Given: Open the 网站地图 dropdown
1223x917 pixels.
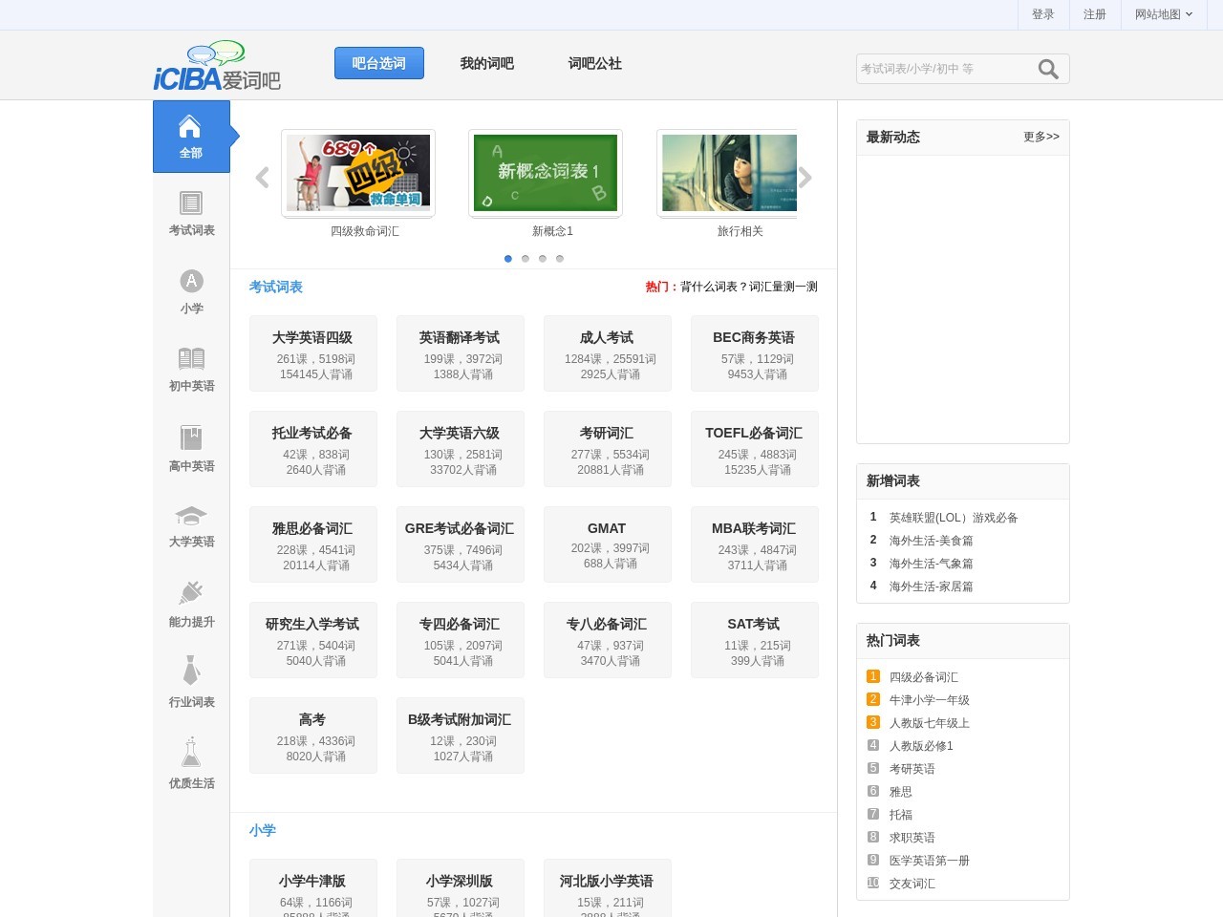Looking at the screenshot, I should [1161, 14].
